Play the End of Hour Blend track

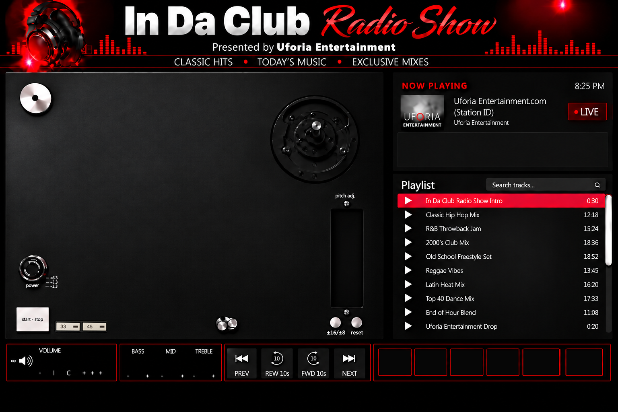[x=408, y=312]
